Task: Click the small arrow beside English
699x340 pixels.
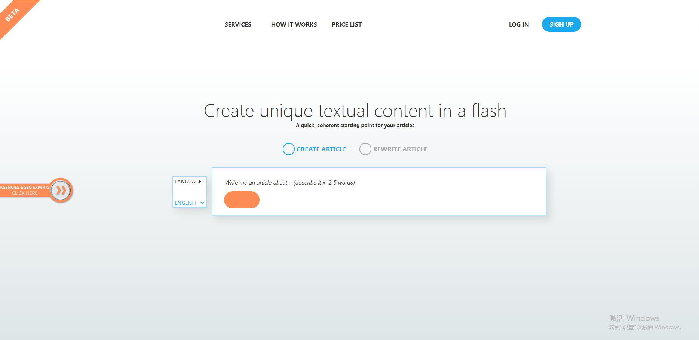Action: [202, 203]
